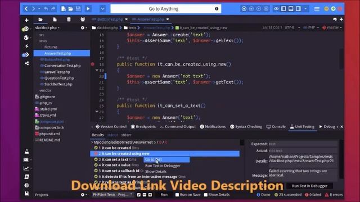Click the lightning bolt sidebar icon
This screenshot has height=202, width=360.
point(26,46)
